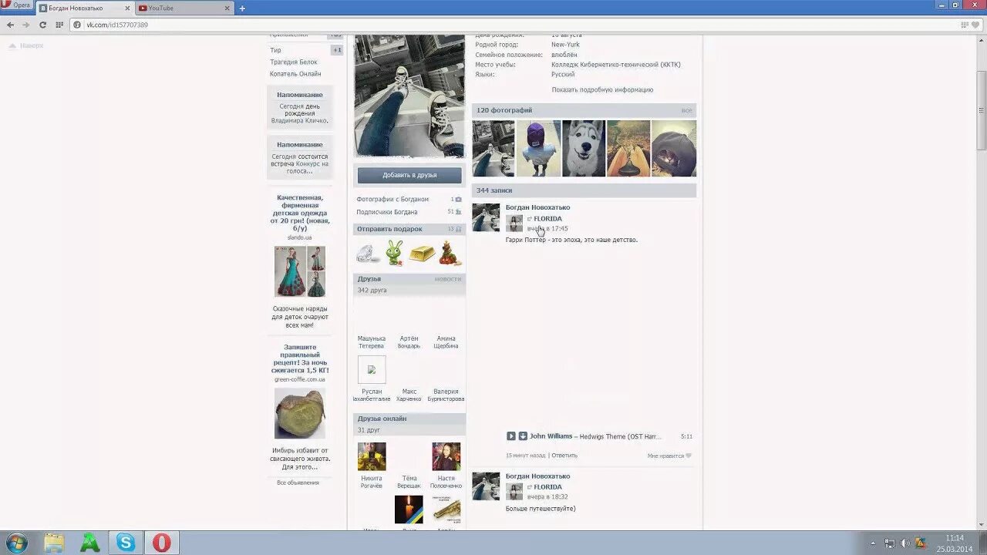Screen dimensions: 987x555
Task: Open the Колледж Кибернетико-технический link
Action: 616,65
